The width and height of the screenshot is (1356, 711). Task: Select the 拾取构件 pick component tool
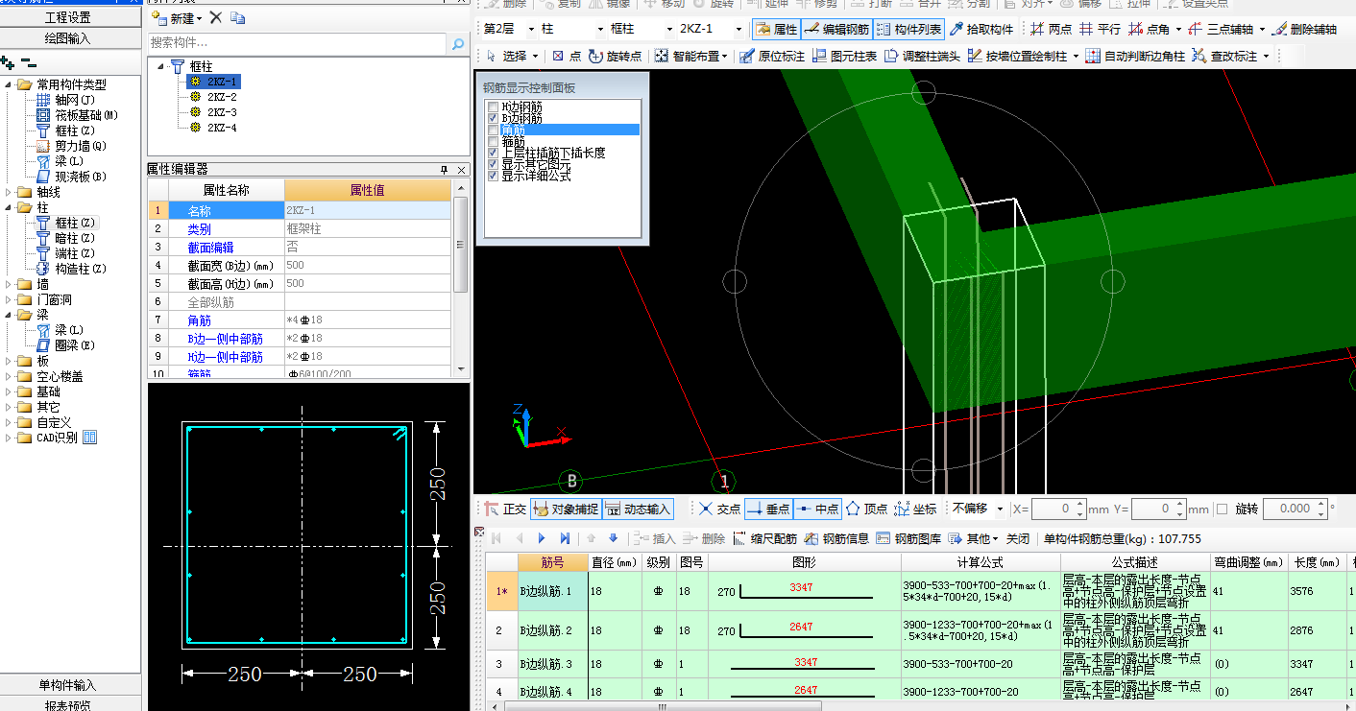pyautogui.click(x=981, y=30)
